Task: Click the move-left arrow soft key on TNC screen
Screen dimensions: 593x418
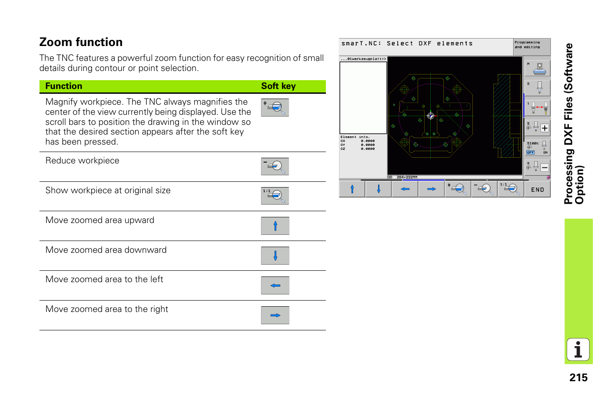Action: tap(405, 189)
